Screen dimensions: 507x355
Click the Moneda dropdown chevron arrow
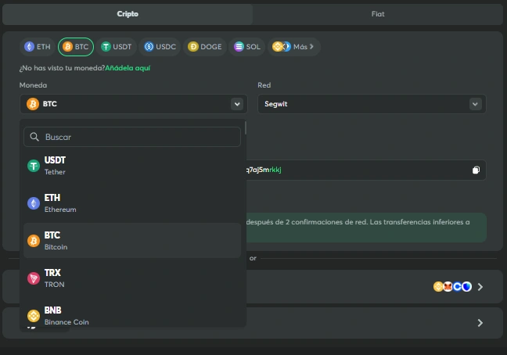[x=237, y=104]
